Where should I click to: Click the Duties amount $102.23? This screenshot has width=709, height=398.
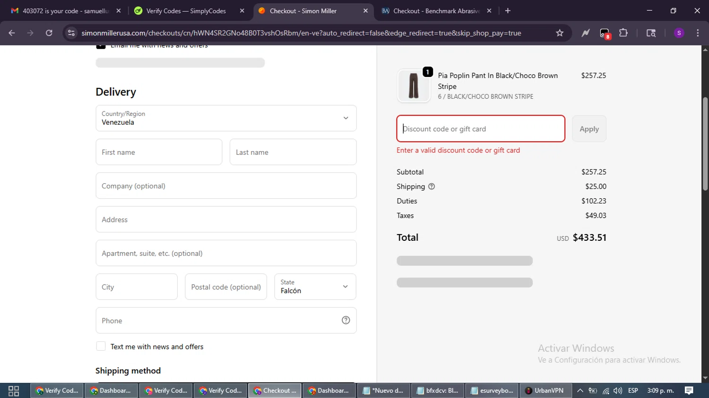click(x=594, y=201)
